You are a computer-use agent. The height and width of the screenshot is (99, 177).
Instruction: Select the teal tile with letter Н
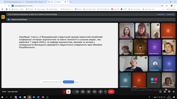coord(125,80)
